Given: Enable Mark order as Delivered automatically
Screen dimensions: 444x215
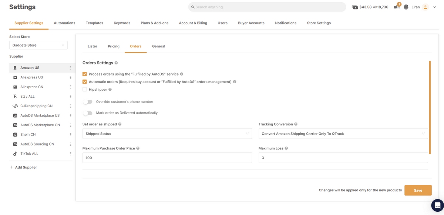Looking at the screenshot, I should click(88, 113).
